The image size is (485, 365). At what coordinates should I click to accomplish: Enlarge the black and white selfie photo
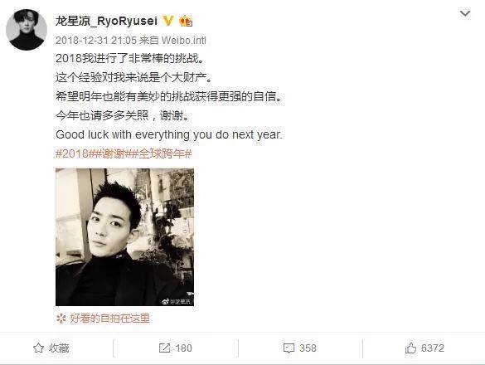(124, 237)
